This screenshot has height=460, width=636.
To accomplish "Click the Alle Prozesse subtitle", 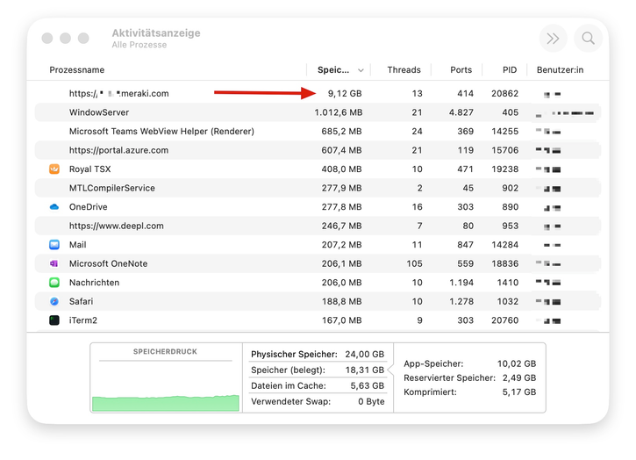I will tap(139, 45).
